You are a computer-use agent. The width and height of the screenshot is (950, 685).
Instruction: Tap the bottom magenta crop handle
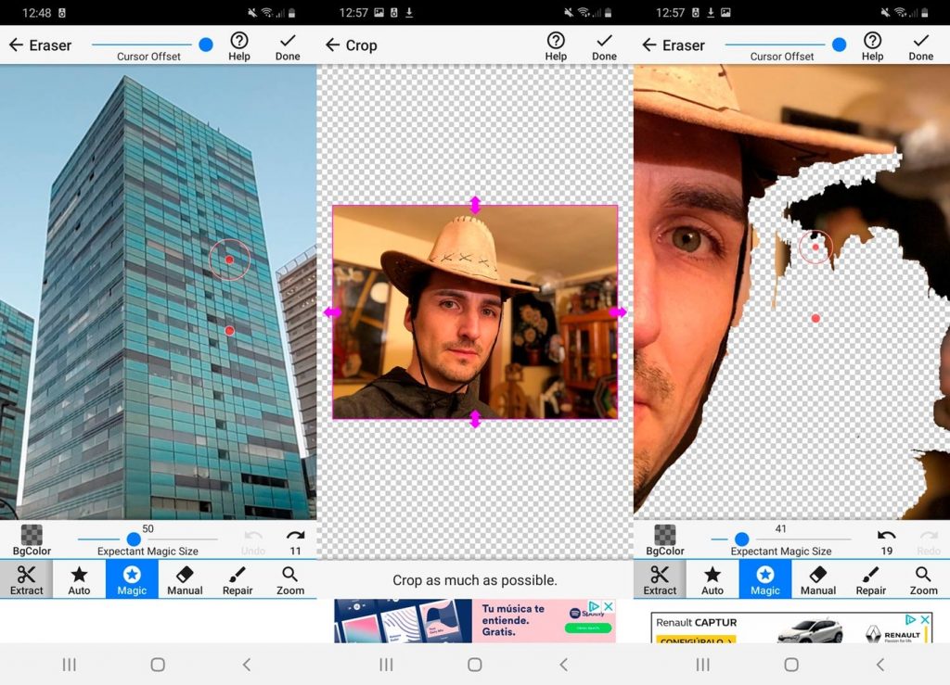[x=475, y=419]
